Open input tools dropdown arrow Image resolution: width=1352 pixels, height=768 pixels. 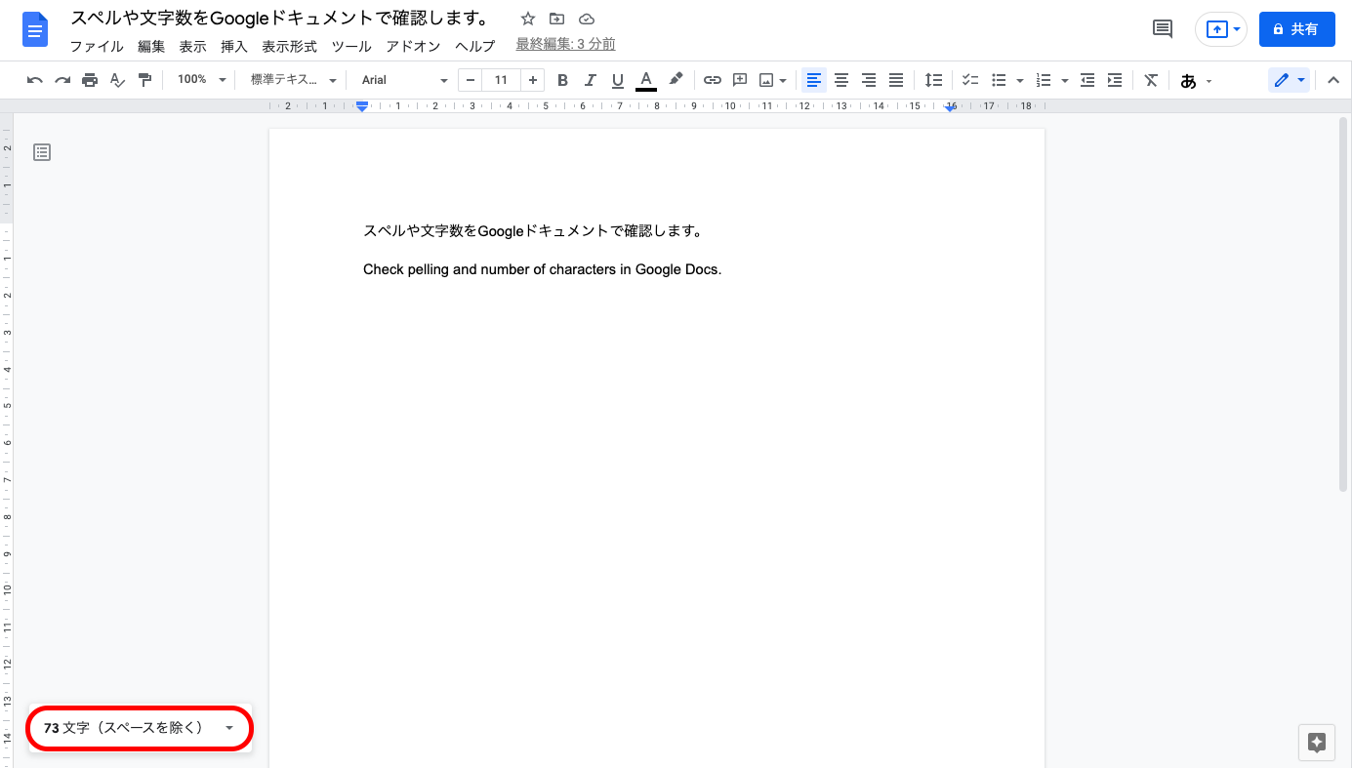tap(1209, 81)
